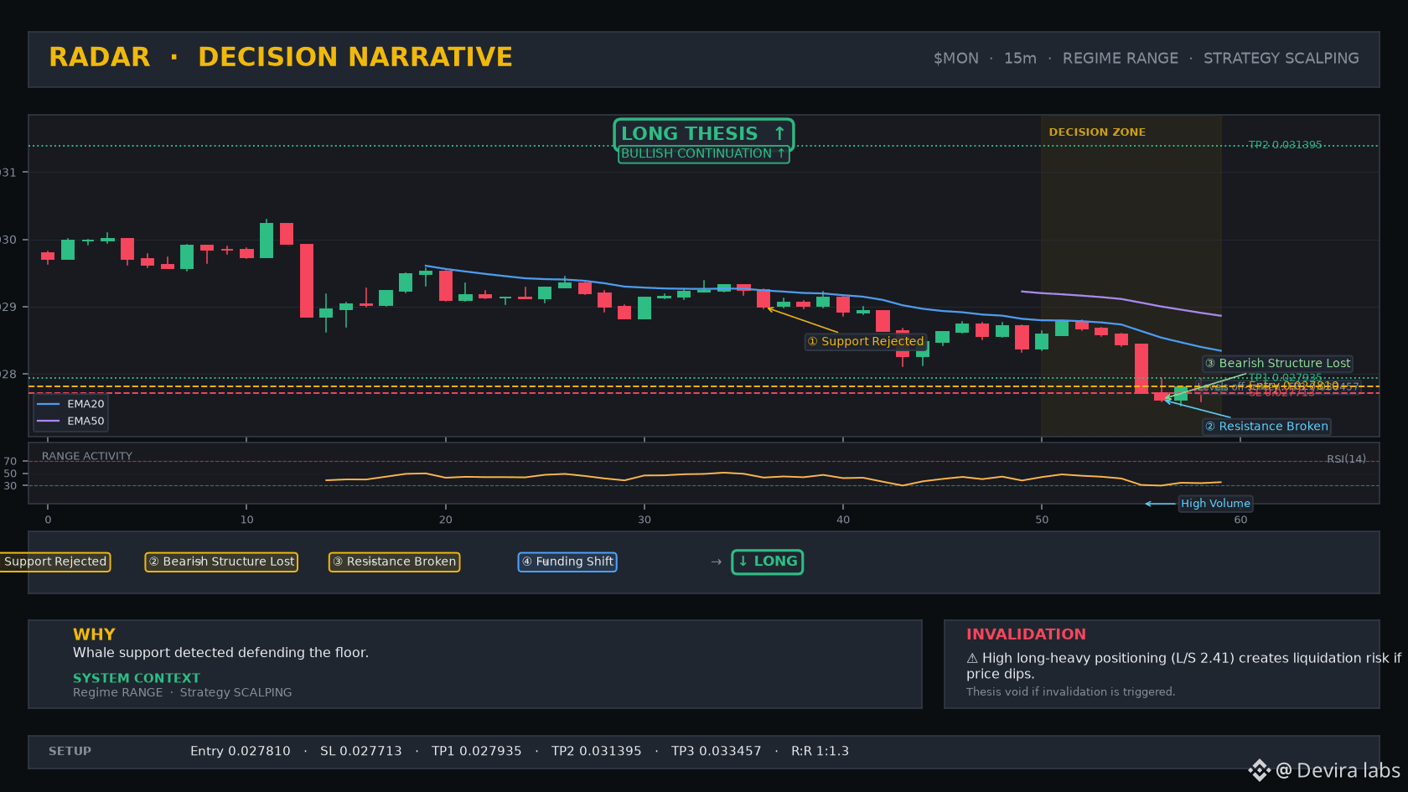Click the LONG THESIS up-arrow badge
1408x792 pixels.
pos(703,134)
